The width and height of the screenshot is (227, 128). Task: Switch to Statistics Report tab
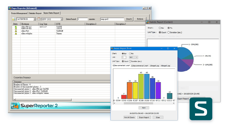pos(35,13)
